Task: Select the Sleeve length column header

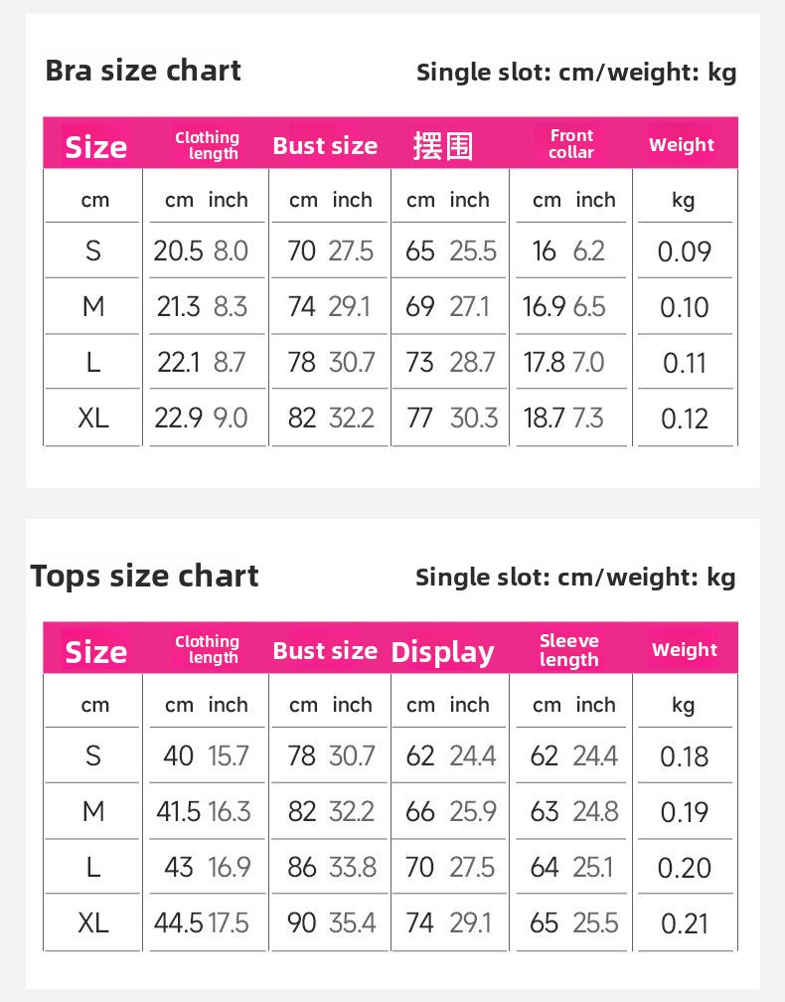Action: point(569,650)
